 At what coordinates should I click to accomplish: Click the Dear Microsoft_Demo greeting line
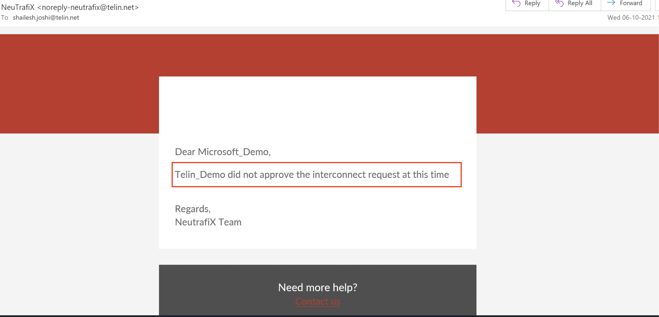point(223,152)
